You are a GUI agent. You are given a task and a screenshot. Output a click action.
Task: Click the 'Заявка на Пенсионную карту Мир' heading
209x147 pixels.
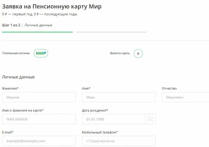52,7
